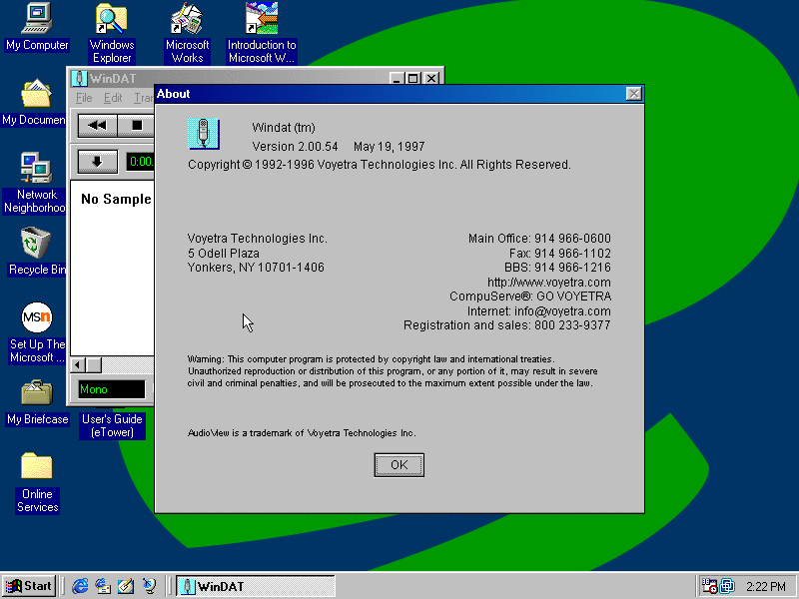Select the Network Neighborhood icon
799x599 pixels.
(37, 168)
